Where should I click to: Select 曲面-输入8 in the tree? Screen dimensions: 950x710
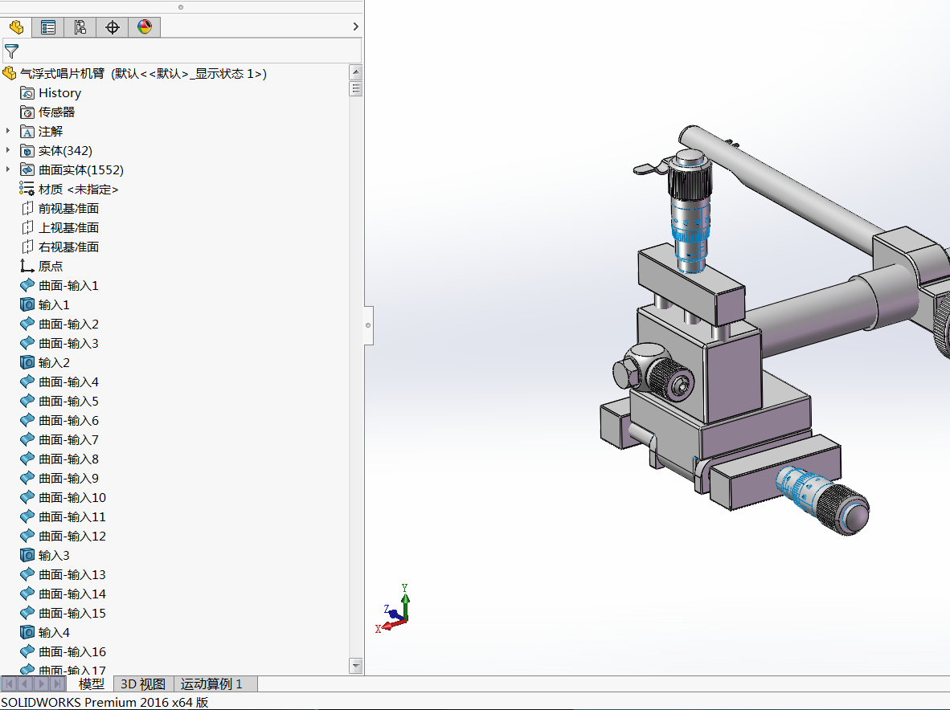(x=68, y=459)
